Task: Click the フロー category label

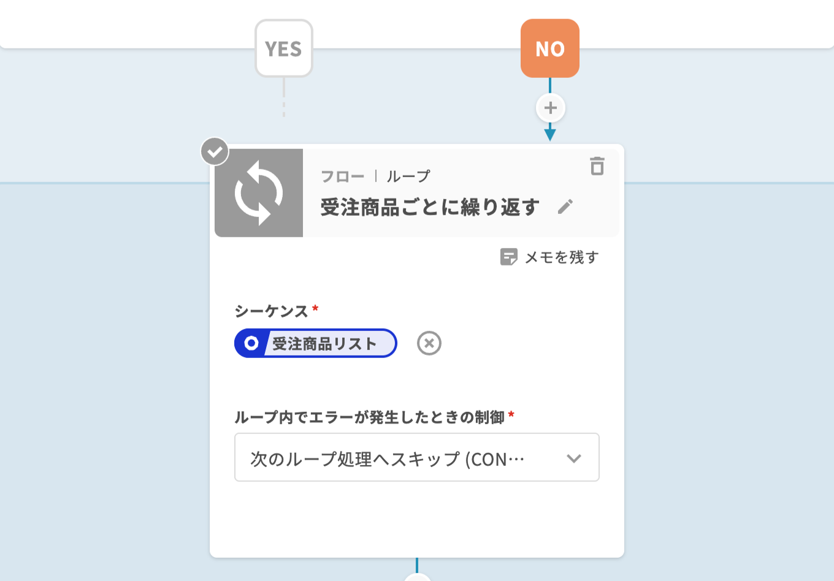Action: [342, 177]
